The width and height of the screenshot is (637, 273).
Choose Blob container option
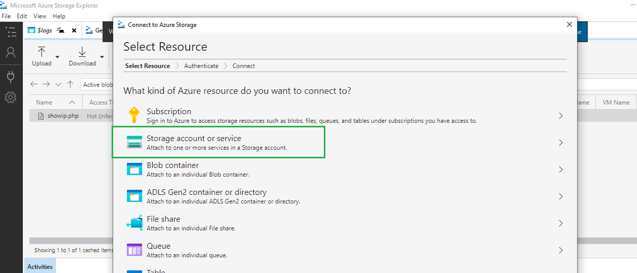(345, 169)
